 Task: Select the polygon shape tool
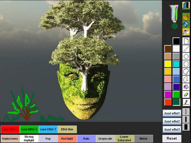(186, 79)
